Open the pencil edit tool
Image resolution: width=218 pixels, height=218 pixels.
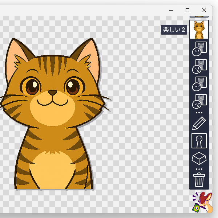[x=199, y=123]
